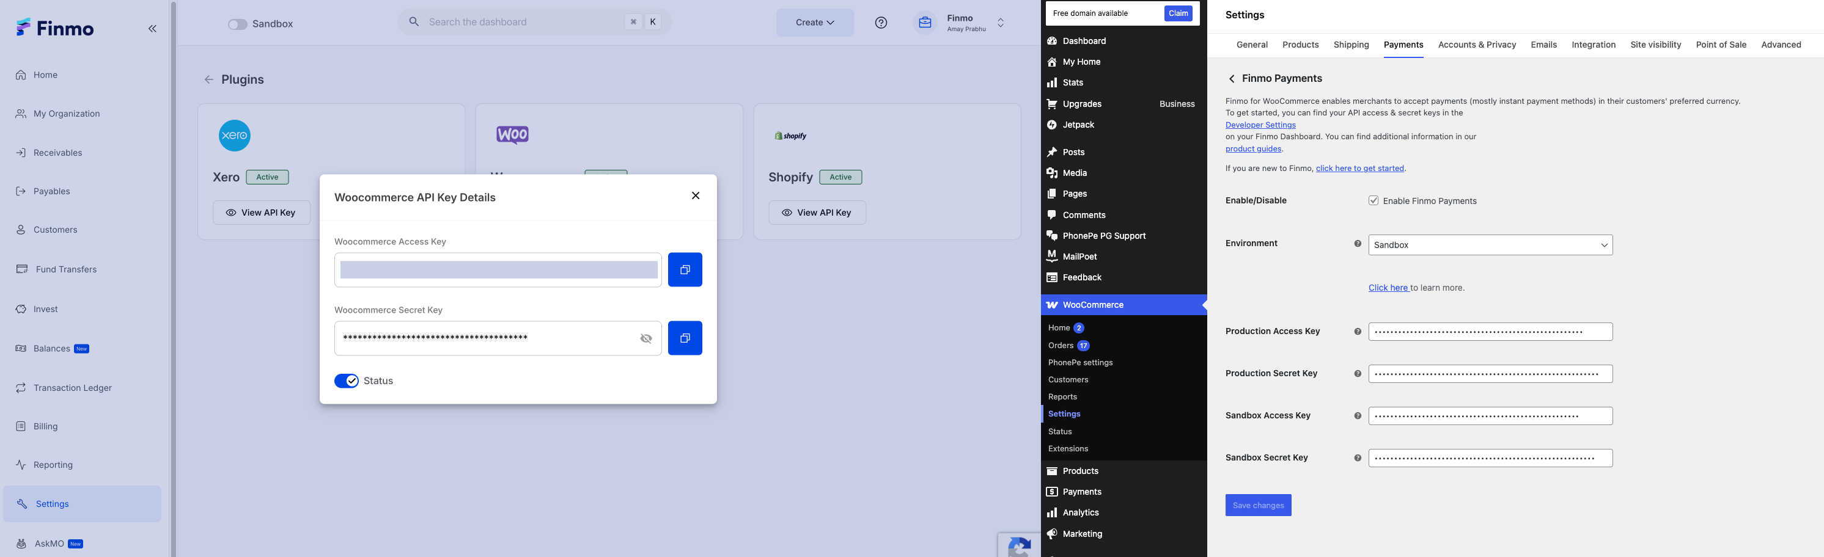The image size is (1824, 557).
Task: Expand the Finmo account switcher
Action: tap(1001, 23)
